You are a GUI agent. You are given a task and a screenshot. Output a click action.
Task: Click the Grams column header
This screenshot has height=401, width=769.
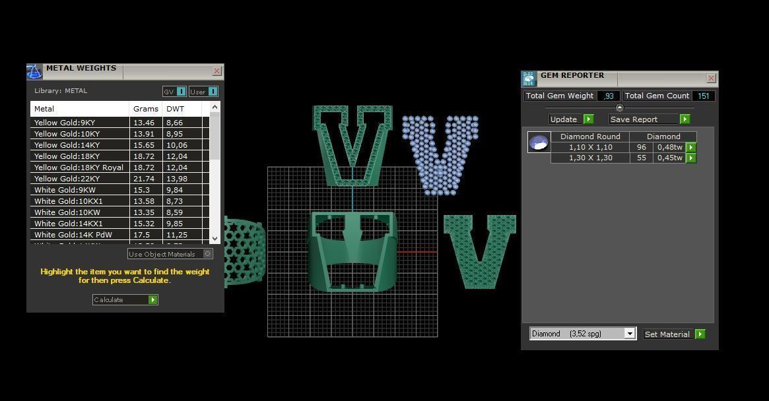146,109
